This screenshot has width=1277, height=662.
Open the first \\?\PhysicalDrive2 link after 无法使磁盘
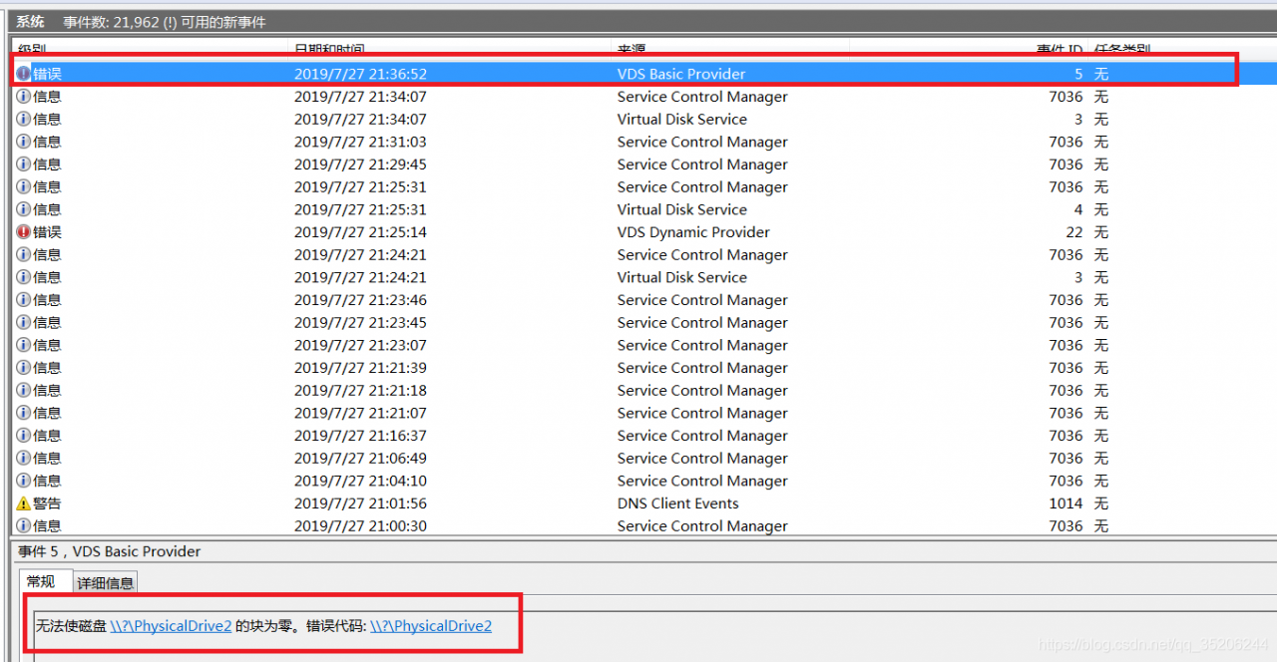(171, 626)
